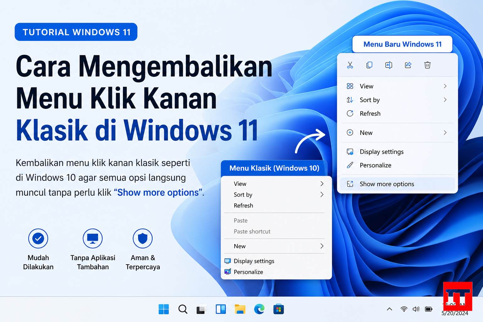The height and width of the screenshot is (322, 483).
Task: Choose Personalize in the classic menu
Action: tap(276, 272)
